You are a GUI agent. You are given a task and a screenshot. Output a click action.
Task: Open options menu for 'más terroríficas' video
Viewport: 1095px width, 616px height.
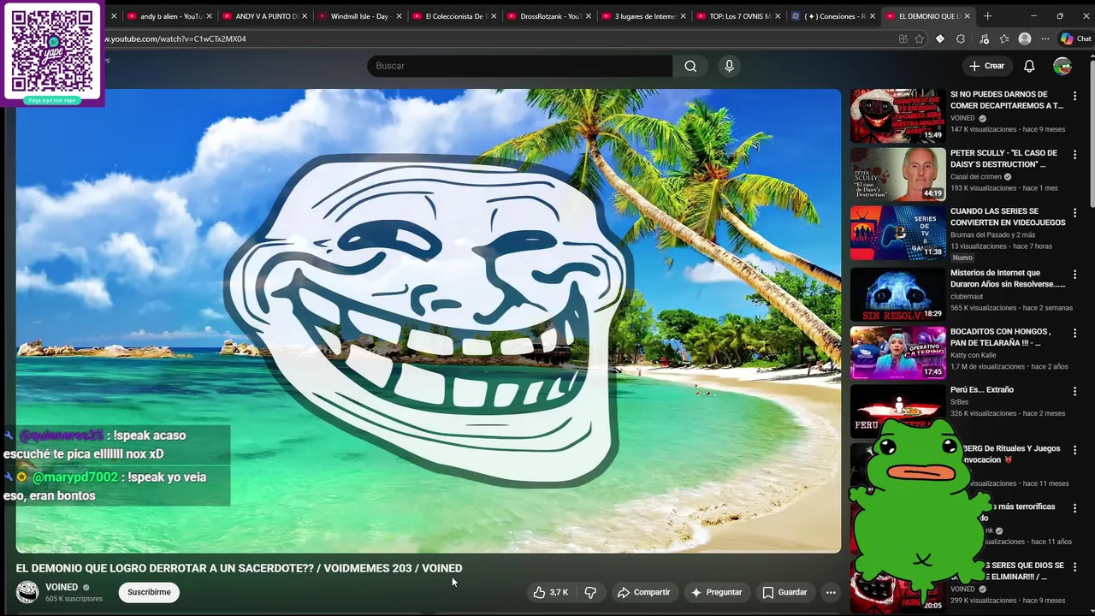1075,508
